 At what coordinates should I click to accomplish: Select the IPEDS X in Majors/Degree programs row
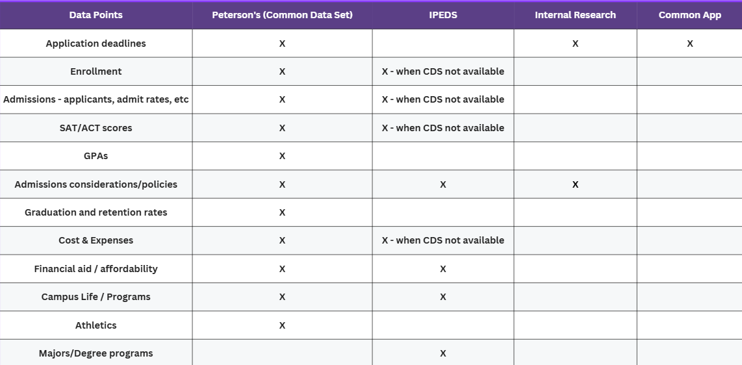(x=443, y=353)
